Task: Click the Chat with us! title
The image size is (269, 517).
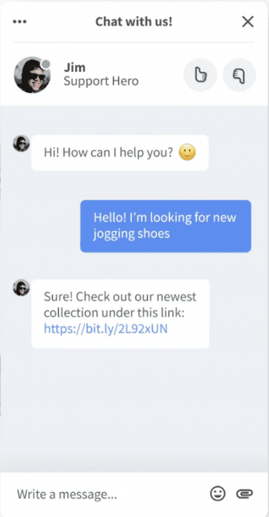Action: pos(134,22)
